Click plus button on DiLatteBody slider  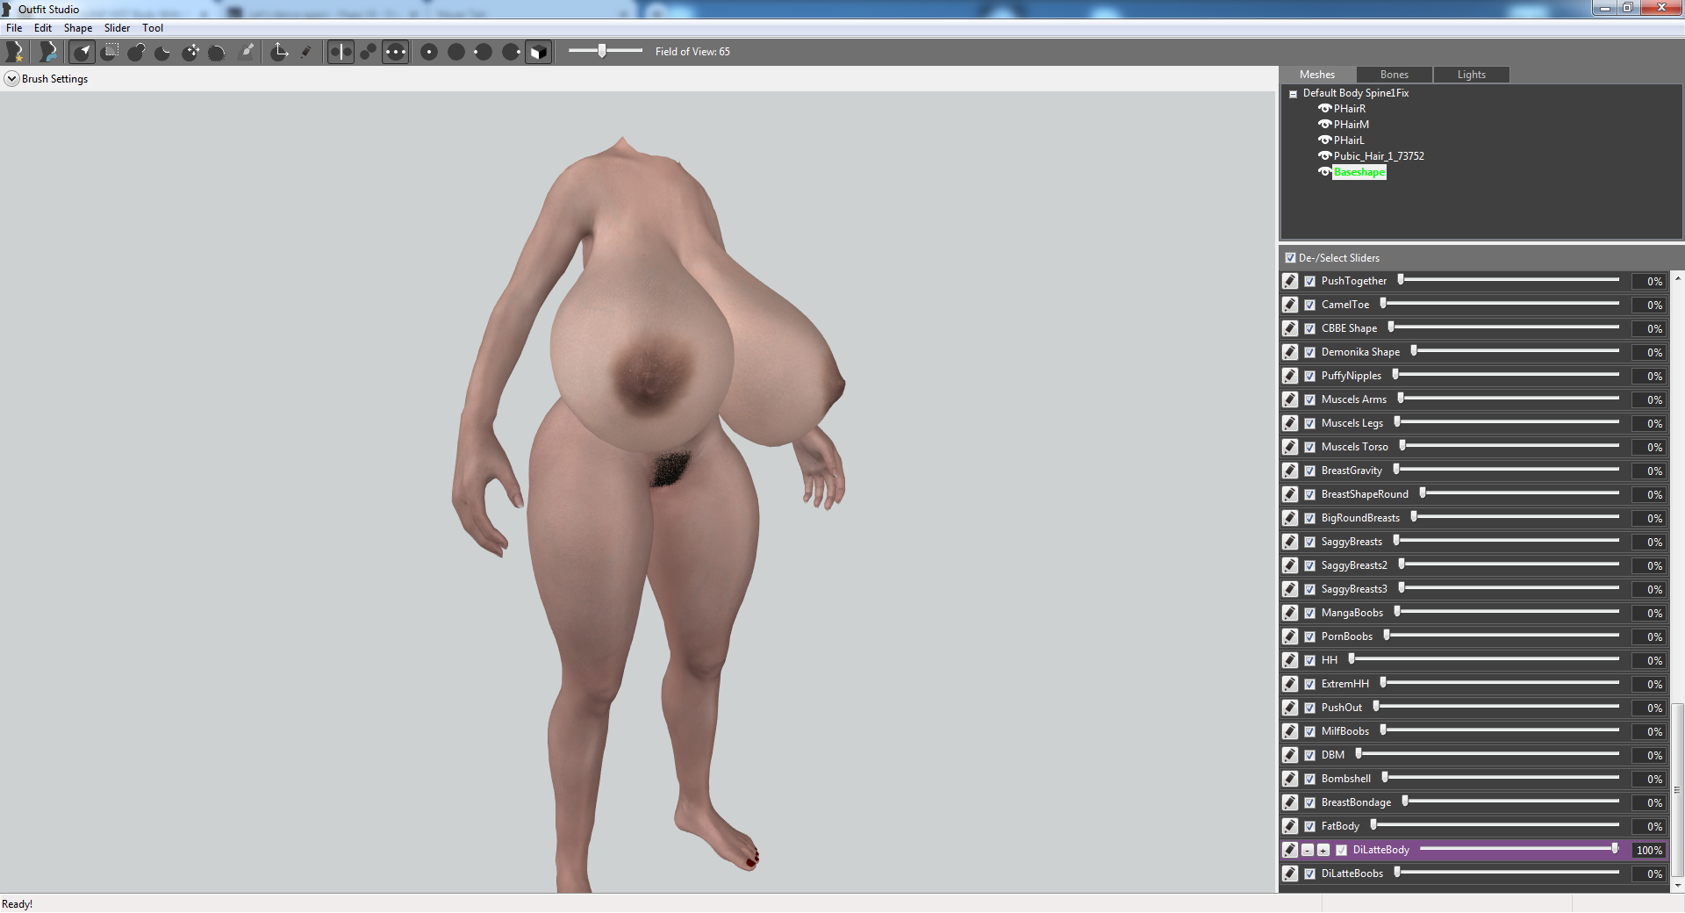[x=1323, y=850]
